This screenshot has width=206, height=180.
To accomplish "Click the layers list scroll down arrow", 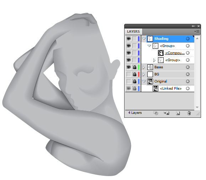I will (197, 107).
